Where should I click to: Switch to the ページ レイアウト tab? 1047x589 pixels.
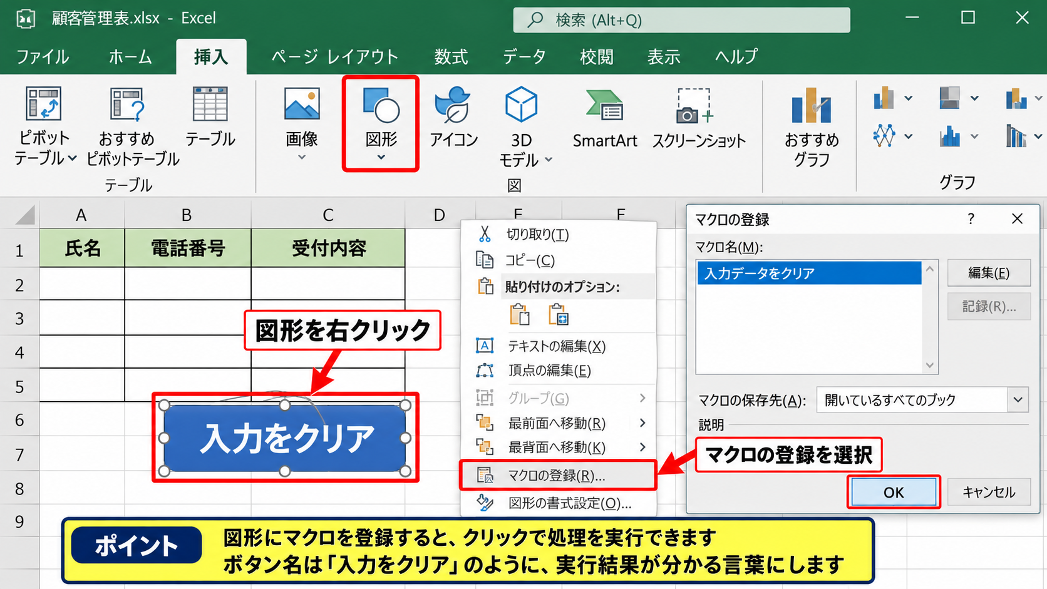click(x=334, y=57)
